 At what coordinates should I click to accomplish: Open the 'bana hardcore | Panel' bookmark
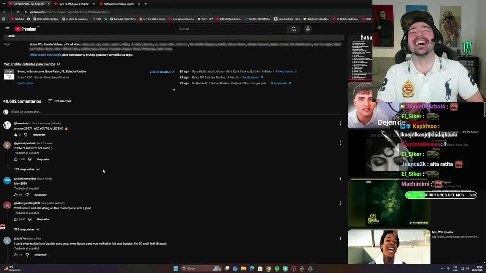pos(287,19)
